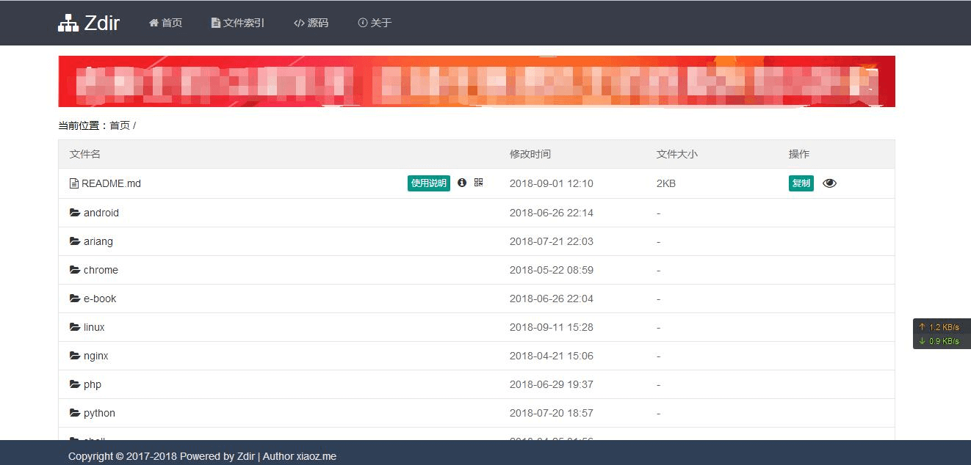Screen dimensions: 971x465
Task: Switch to the 文件索引 menu item
Action: [x=238, y=23]
